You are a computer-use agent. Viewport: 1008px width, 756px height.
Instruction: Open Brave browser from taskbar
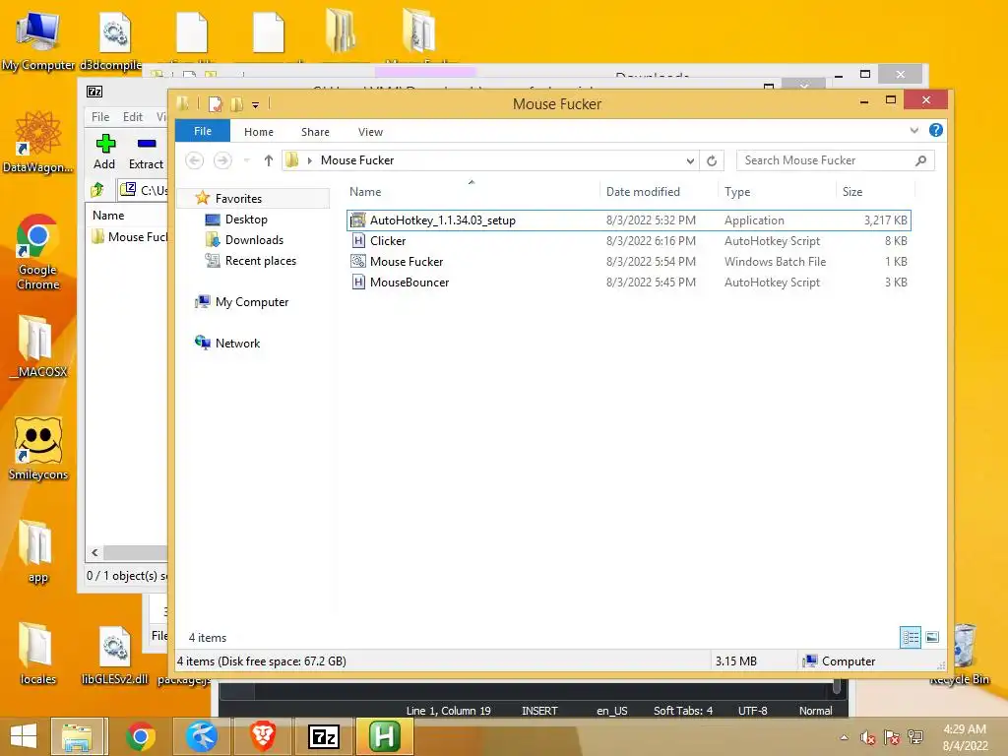[263, 736]
